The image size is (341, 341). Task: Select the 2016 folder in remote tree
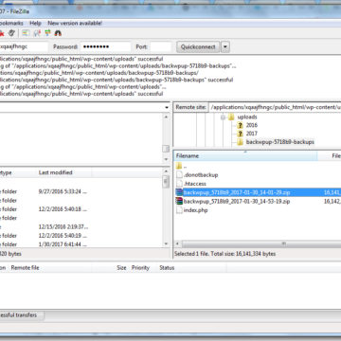click(252, 125)
